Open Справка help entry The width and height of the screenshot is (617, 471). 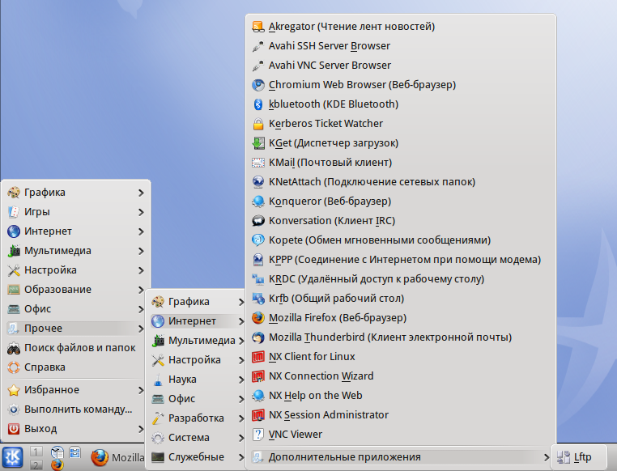point(75,367)
